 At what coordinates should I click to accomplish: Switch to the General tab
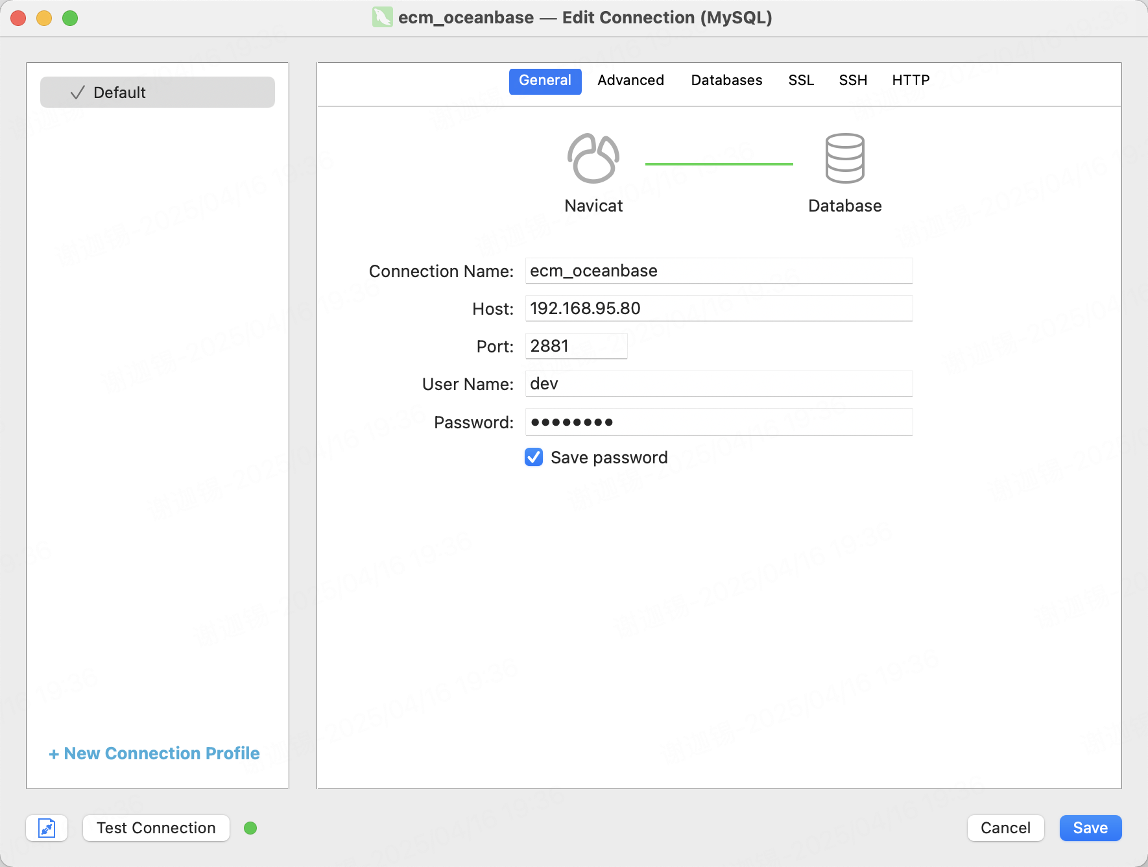tap(545, 81)
